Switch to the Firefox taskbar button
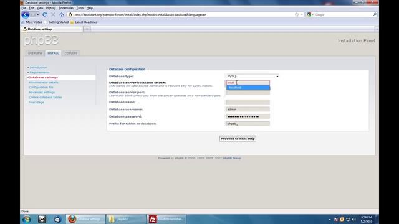Screen dimensions: 399x224 (x=86, y=219)
